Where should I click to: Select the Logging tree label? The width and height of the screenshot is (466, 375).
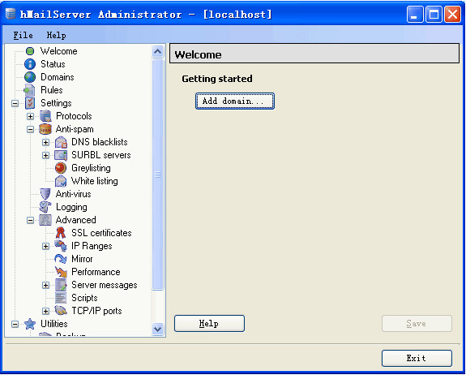click(71, 207)
